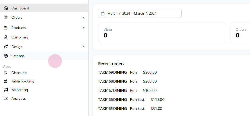Click the Products box icon
This screenshot has width=250, height=116.
[5, 28]
